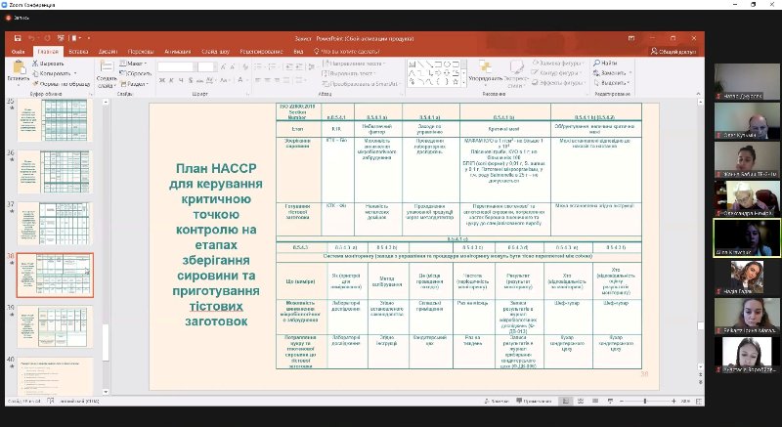Open Контур фигуры outline menu
Viewport: 782px width, 427px height.
pyautogui.click(x=556, y=73)
